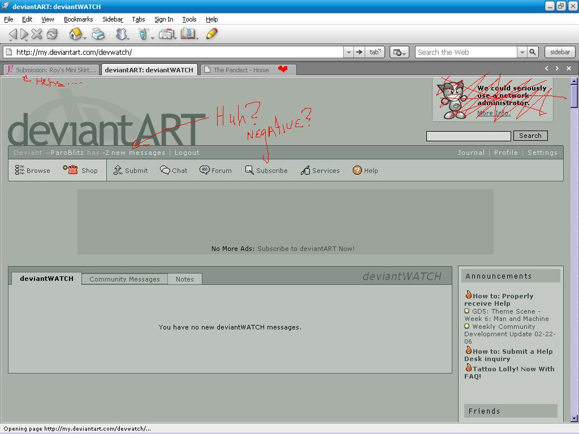Image resolution: width=579 pixels, height=434 pixels.
Task: Click the page icon in the address bar
Action: point(9,52)
